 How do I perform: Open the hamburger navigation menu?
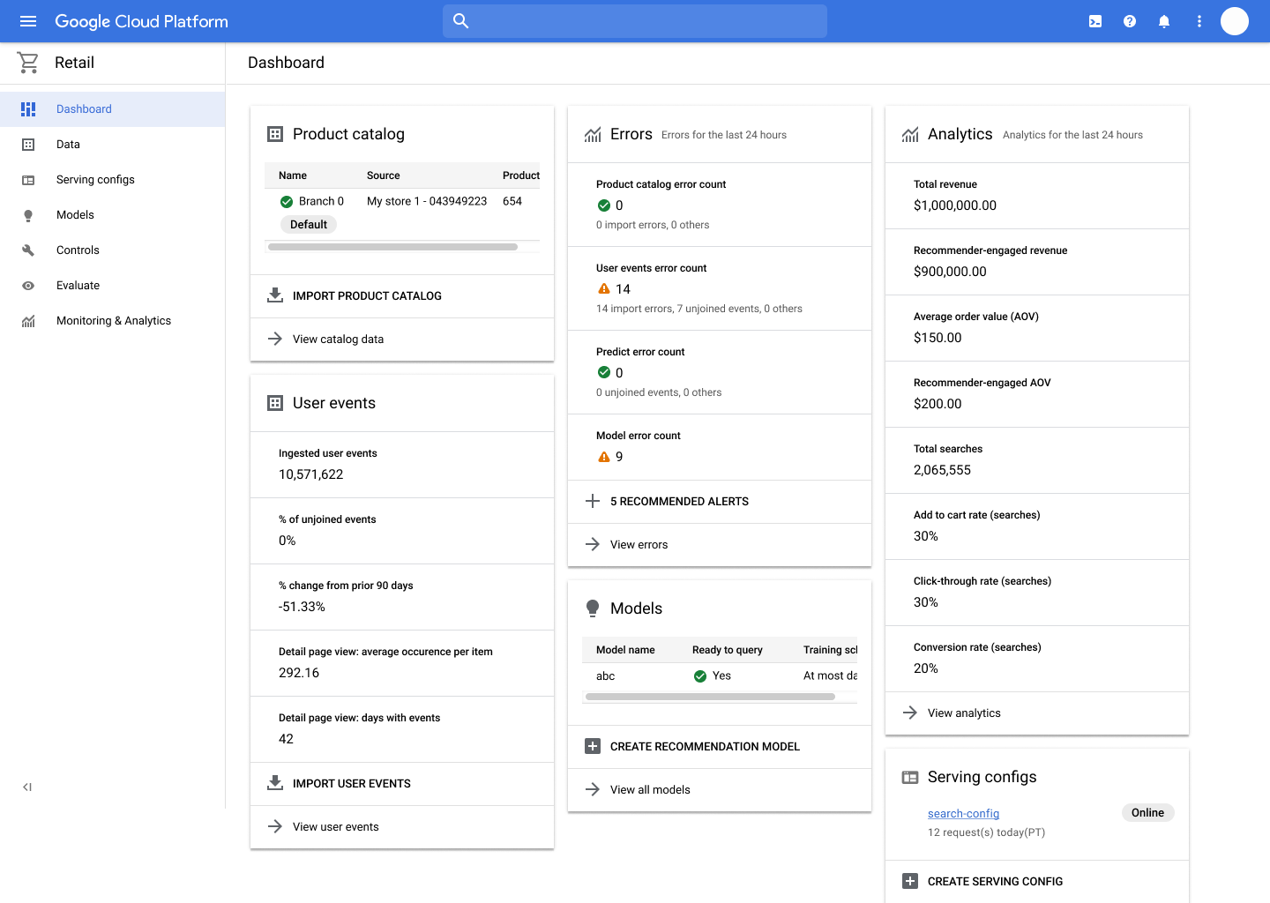[x=28, y=21]
